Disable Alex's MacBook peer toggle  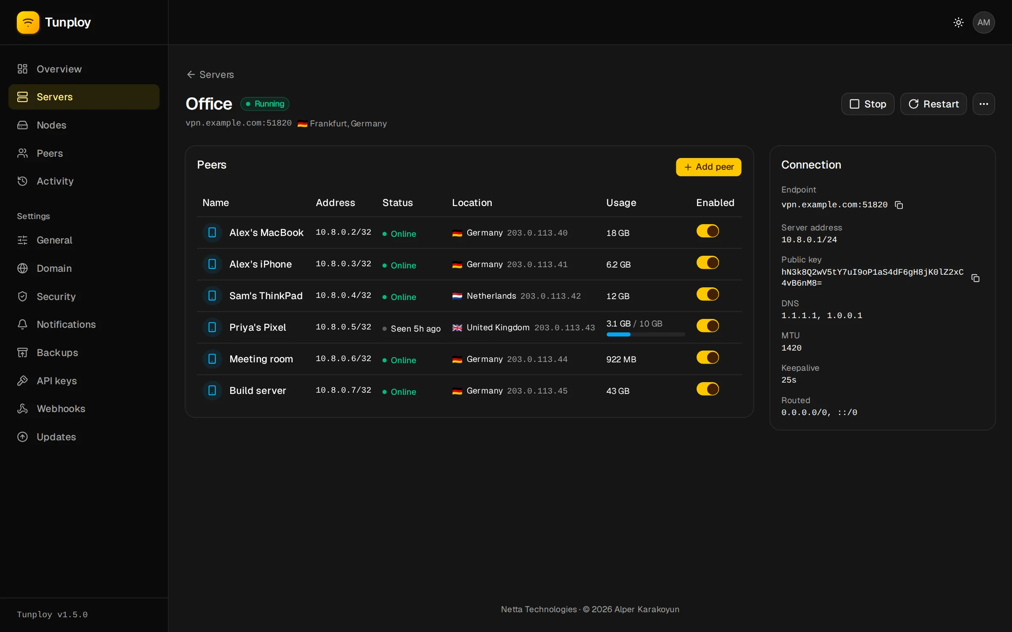(708, 231)
